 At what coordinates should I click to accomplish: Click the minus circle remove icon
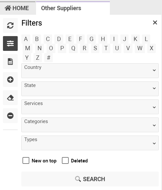pyautogui.click(x=10, y=116)
